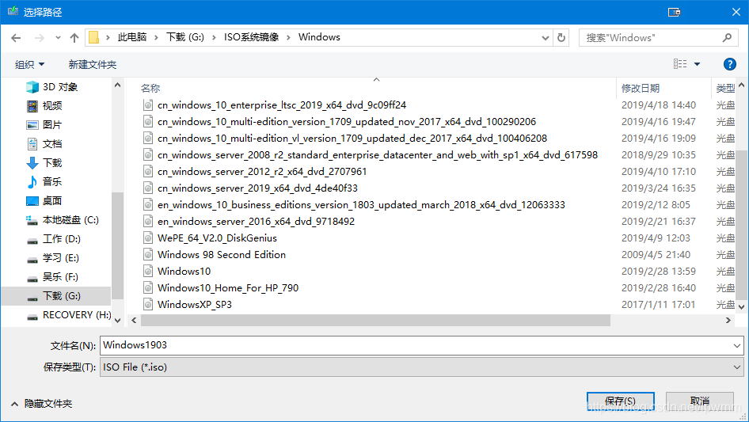Click the search magnifier icon
Screen dimensions: 749x422
tap(727, 37)
